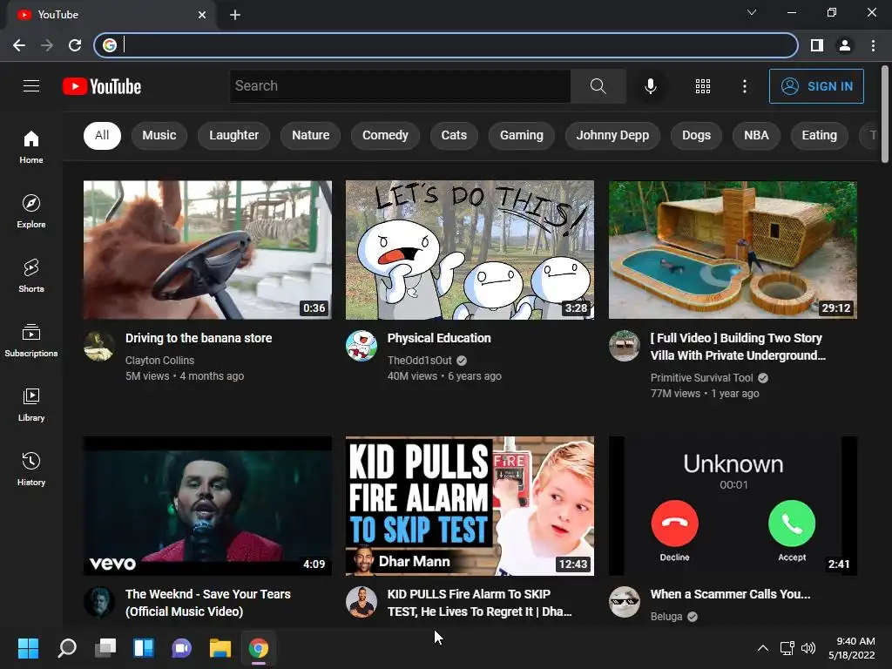Open Shorts in sidebar
The height and width of the screenshot is (669, 892).
[31, 276]
